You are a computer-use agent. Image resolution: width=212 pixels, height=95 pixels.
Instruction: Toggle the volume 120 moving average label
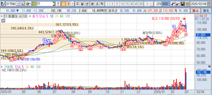pyautogui.click(x=38, y=67)
